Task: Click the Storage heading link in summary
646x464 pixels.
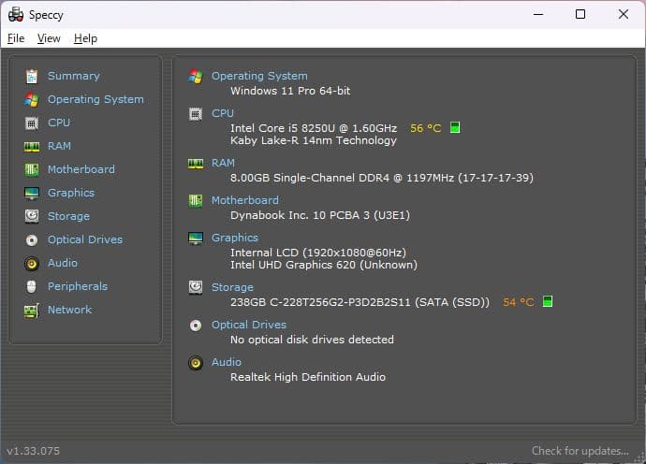Action: (x=232, y=287)
